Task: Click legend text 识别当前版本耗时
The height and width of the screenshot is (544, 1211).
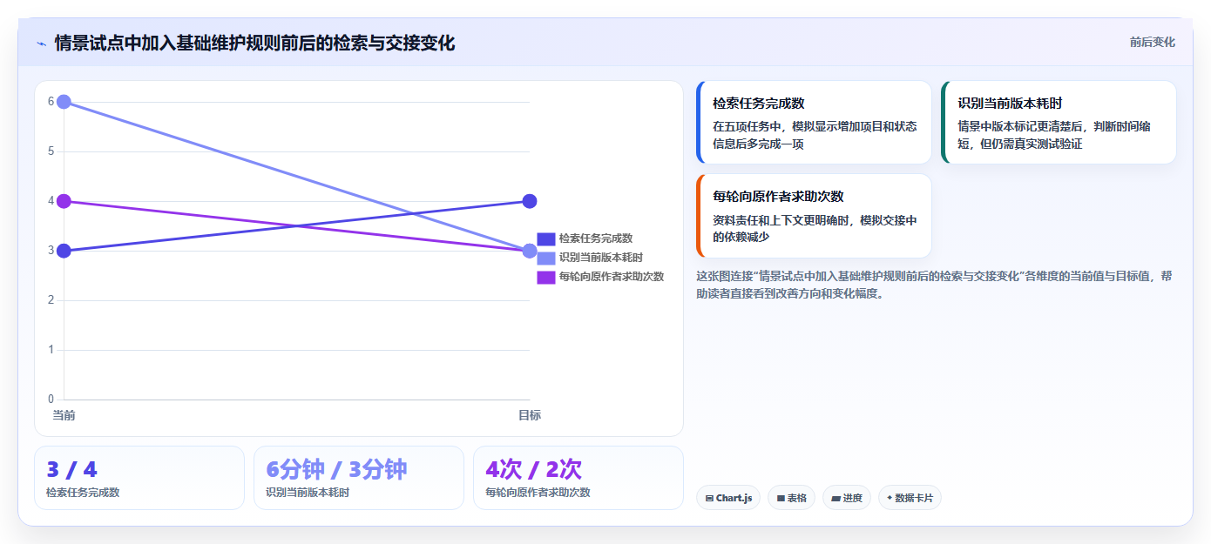Action: click(x=601, y=258)
